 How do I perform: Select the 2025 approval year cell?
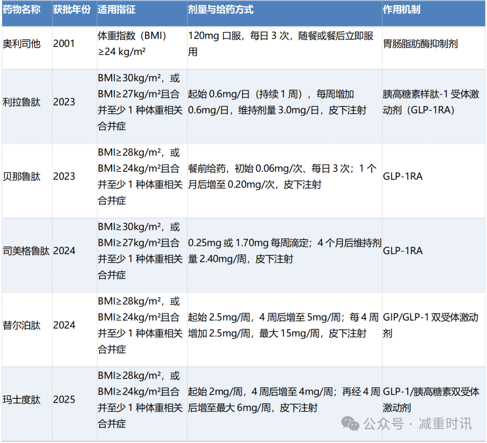pos(64,400)
